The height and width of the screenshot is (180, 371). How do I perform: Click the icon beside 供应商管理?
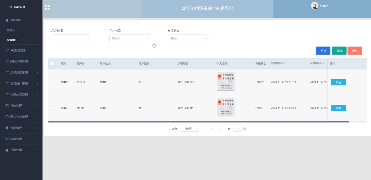[x=7, y=50]
